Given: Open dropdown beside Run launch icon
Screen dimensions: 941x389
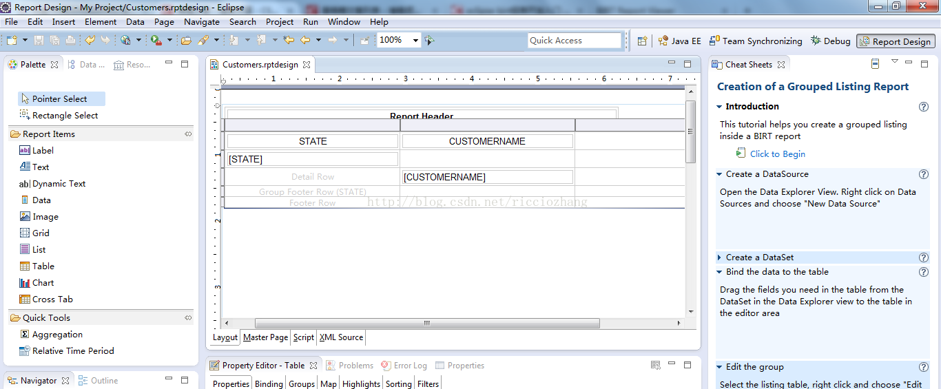Looking at the screenshot, I should tap(169, 41).
